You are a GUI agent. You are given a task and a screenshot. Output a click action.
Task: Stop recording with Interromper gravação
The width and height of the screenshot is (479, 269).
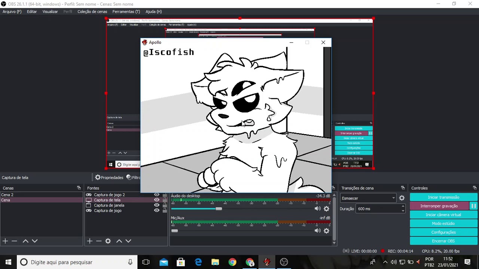pos(439,206)
